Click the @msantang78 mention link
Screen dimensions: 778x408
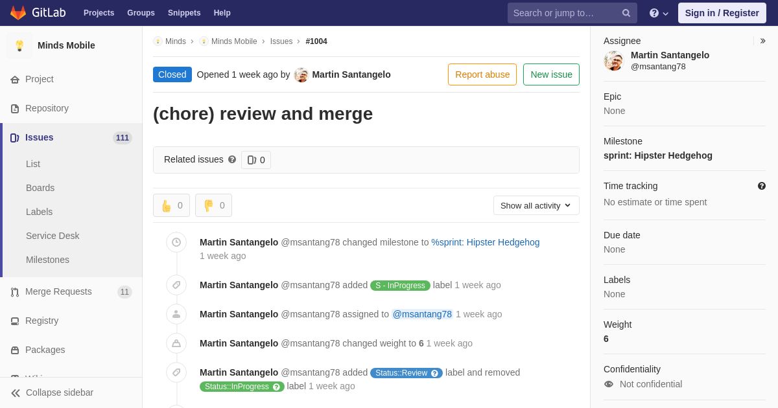click(422, 314)
